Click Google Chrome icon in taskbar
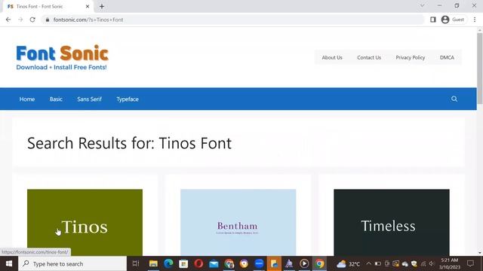483x271 pixels. pos(319,263)
